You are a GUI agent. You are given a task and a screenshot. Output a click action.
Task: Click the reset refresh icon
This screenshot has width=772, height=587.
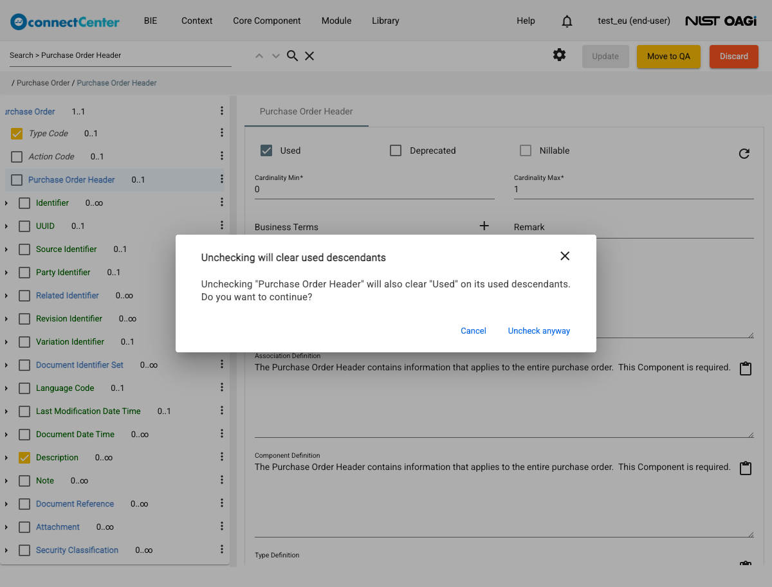coord(744,154)
